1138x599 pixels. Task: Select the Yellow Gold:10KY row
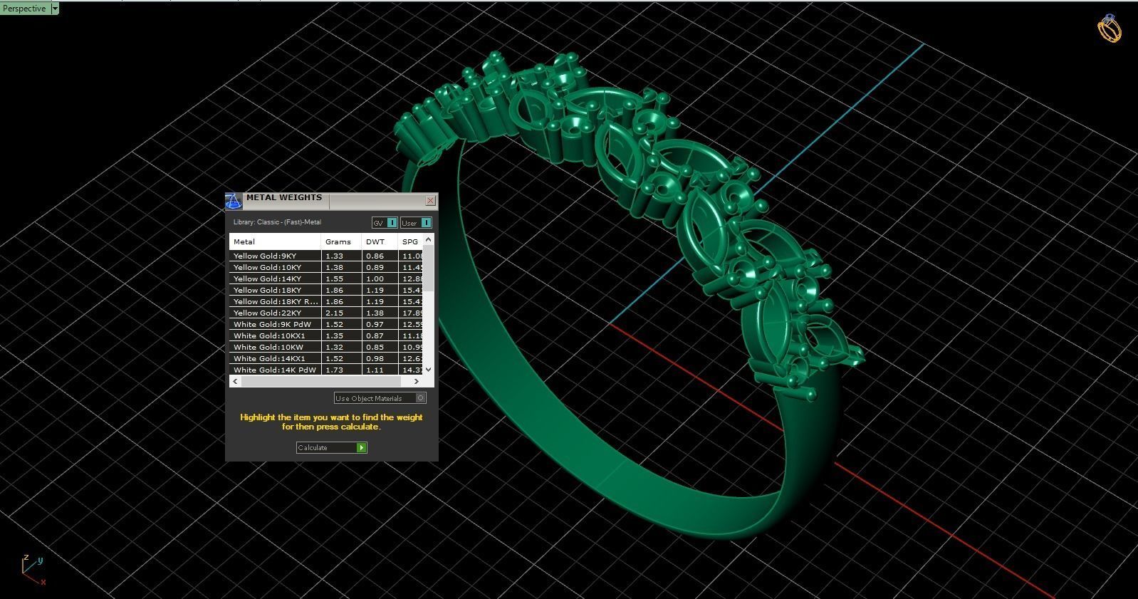pyautogui.click(x=326, y=267)
